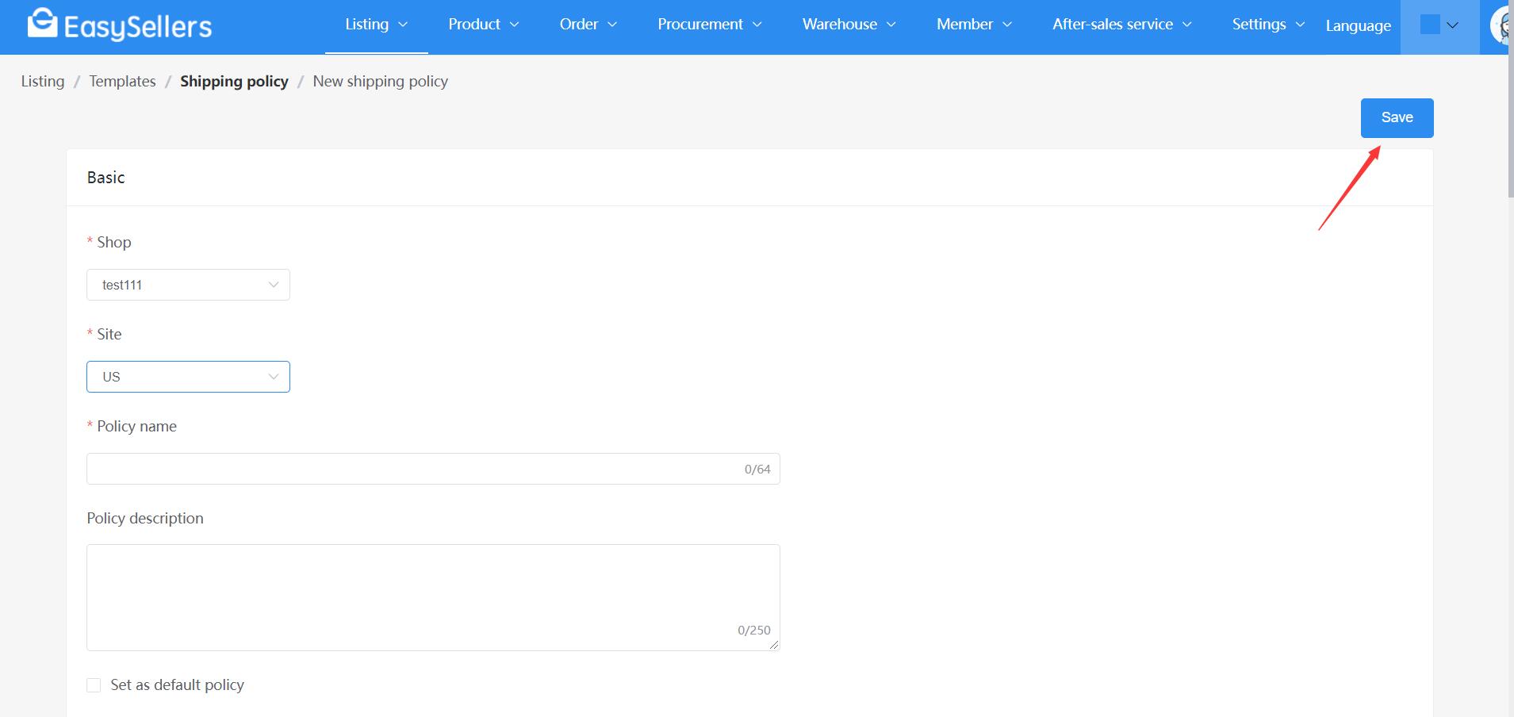Expand the Settings menu
The width and height of the screenshot is (1514, 717).
point(1267,25)
